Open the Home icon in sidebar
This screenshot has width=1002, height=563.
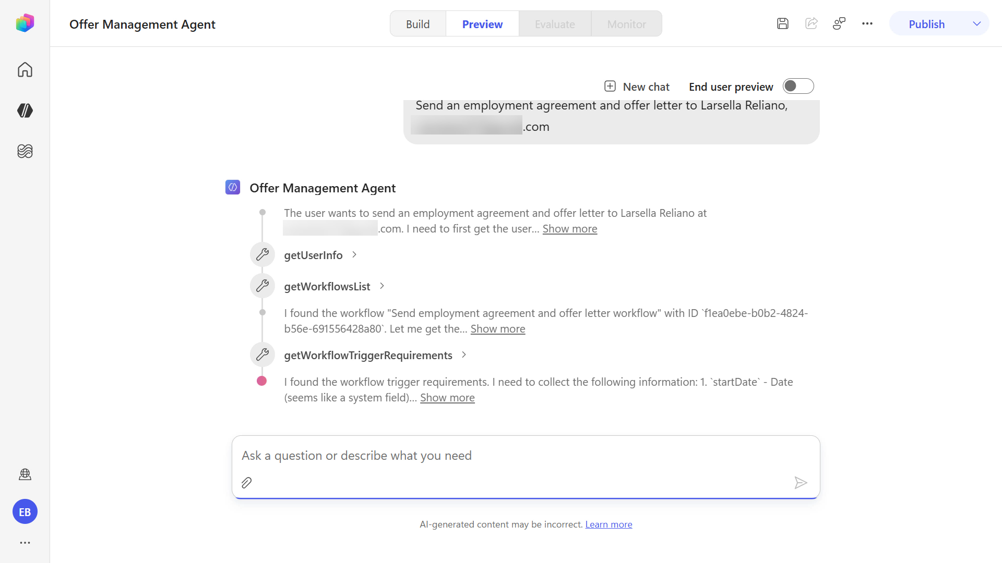point(25,70)
